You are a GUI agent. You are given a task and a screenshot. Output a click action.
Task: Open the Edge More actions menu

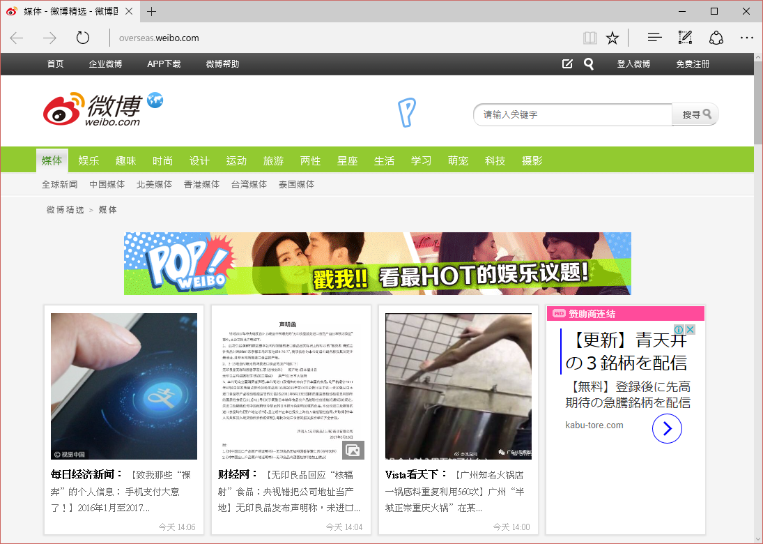pyautogui.click(x=746, y=38)
